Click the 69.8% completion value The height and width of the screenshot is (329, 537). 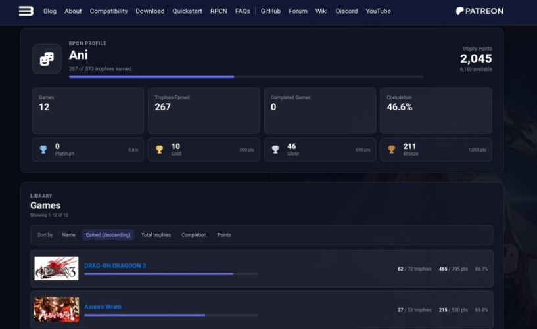pyautogui.click(x=481, y=310)
